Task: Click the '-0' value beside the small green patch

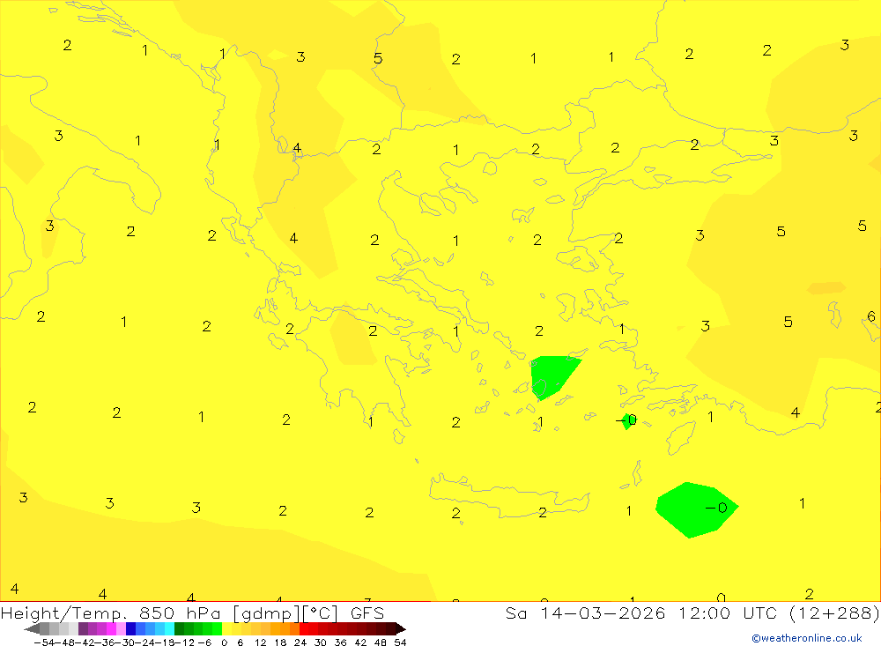Action: coord(626,420)
